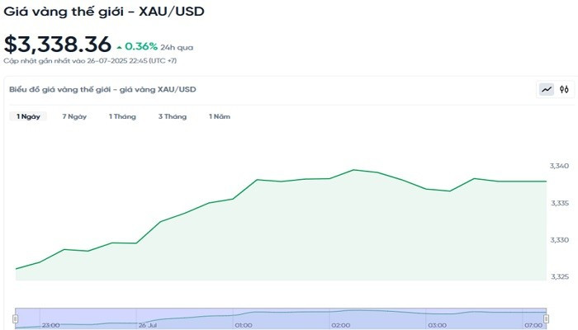Switch to the candlestick chart view
The image size is (578, 330).
(x=565, y=89)
